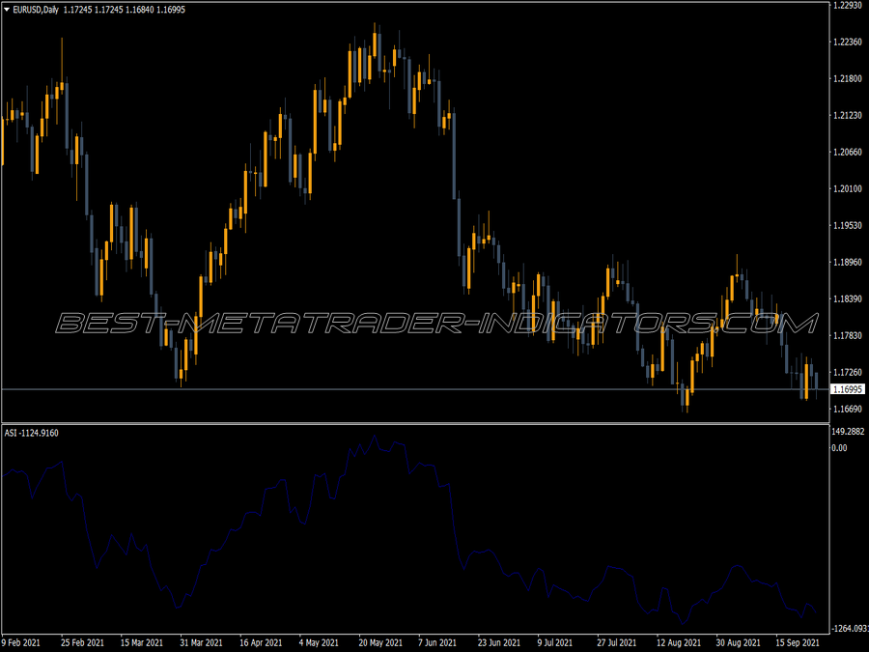Click the 7 Jun 2021 date label
The width and height of the screenshot is (869, 652).
[437, 643]
